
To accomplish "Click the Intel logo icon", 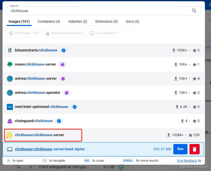I will point(10,107).
